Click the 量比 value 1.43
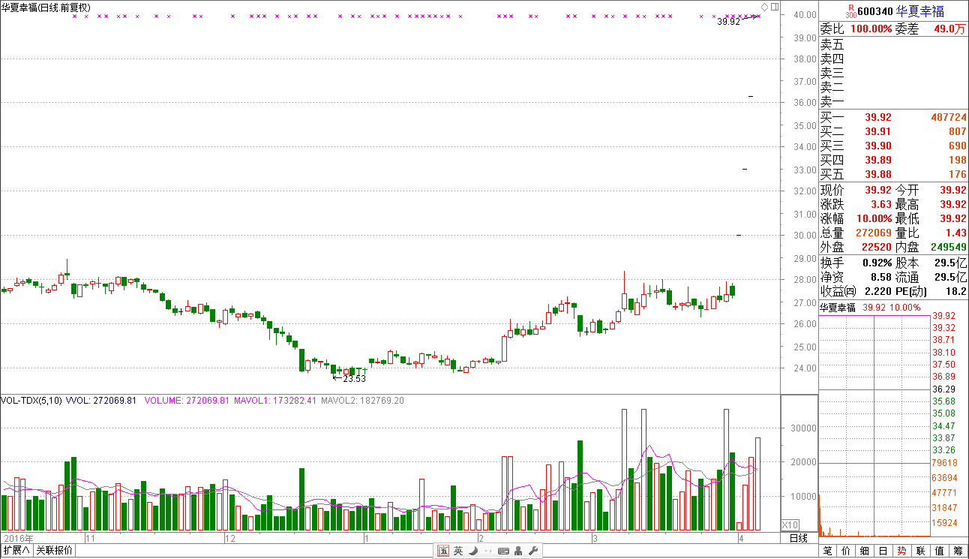Viewport: 969px width, 559px height. pos(956,233)
